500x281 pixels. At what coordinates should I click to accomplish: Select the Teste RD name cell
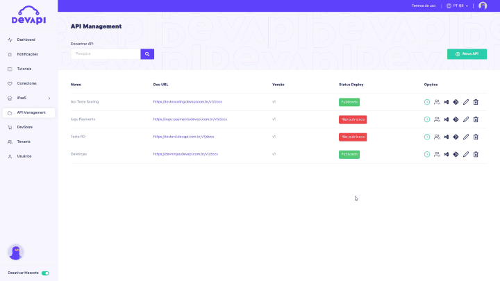78,137
